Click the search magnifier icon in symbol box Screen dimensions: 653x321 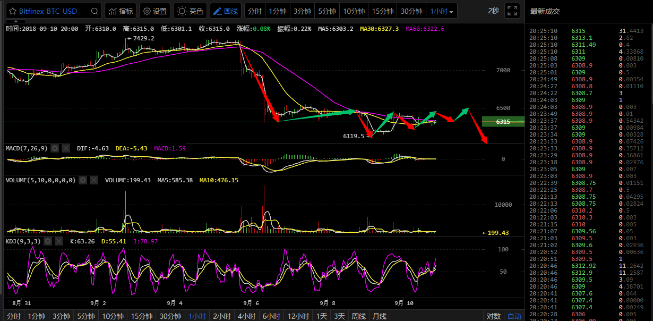[94, 11]
